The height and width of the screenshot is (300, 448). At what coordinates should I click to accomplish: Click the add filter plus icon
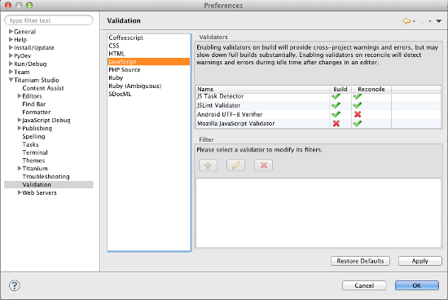point(208,165)
